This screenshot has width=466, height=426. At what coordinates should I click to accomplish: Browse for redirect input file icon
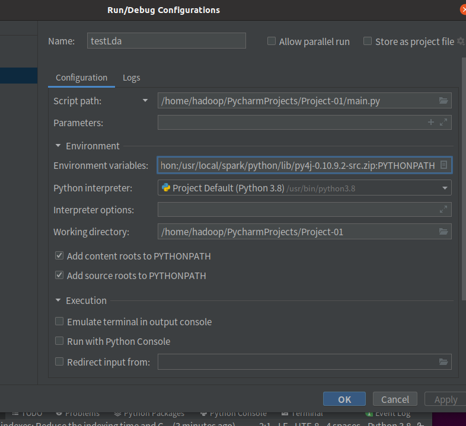click(x=443, y=362)
